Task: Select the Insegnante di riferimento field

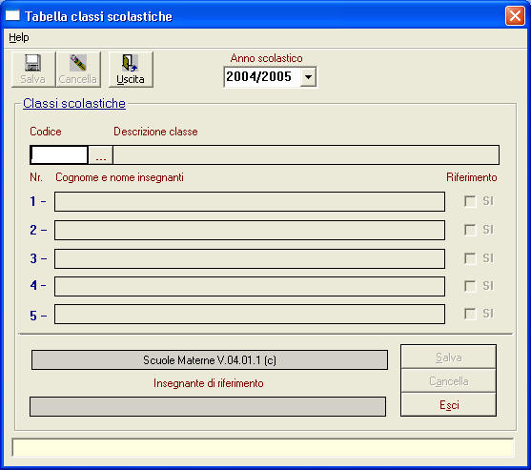Action: pyautogui.click(x=208, y=407)
